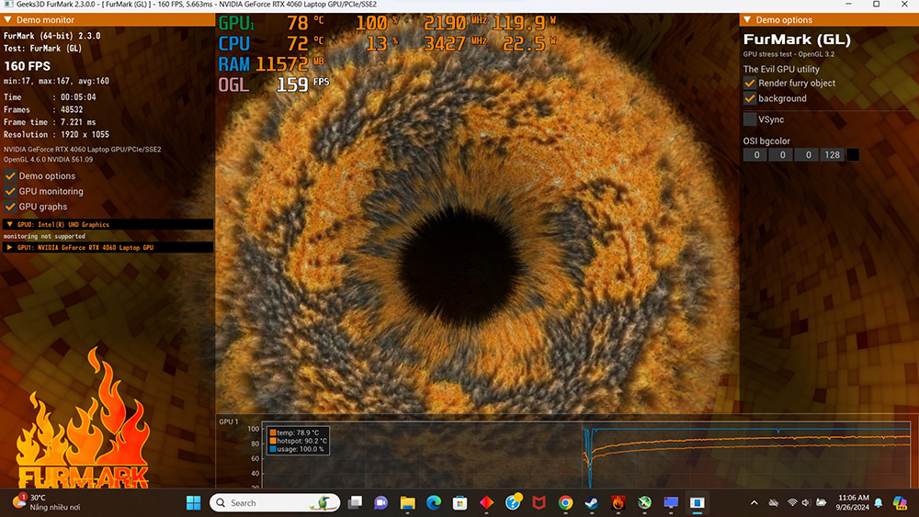Screen dimensions: 919x517
Task: Open Microsoft Store from the taskbar
Action: 460,502
